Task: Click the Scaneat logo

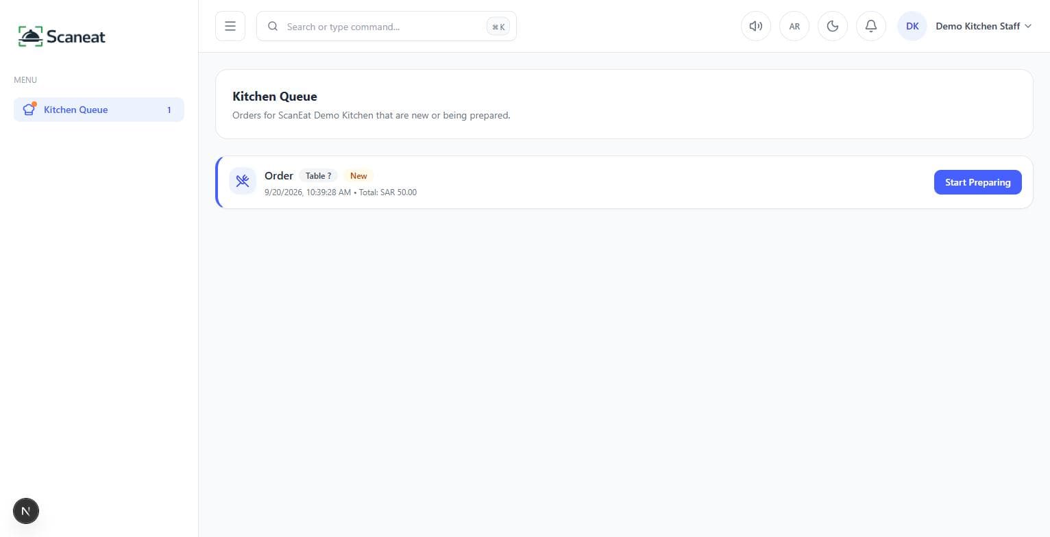Action: pyautogui.click(x=62, y=36)
